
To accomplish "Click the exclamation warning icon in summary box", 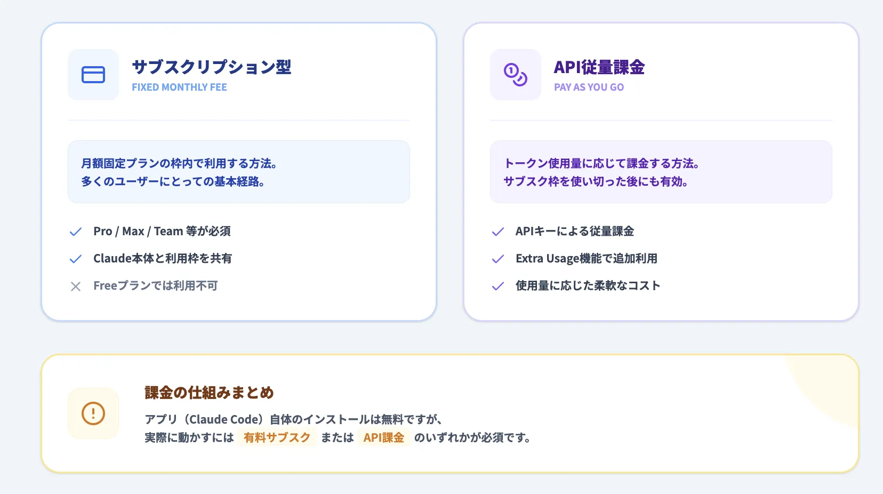I will click(x=93, y=413).
